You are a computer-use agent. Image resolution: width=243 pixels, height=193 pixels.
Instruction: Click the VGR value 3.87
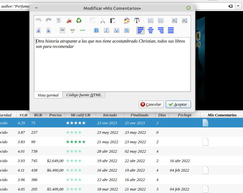tap(21, 132)
